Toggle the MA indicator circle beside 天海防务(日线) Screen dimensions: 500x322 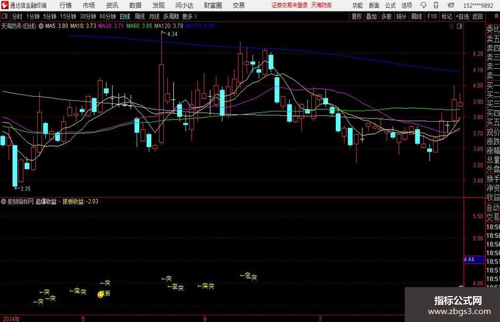tap(41, 26)
